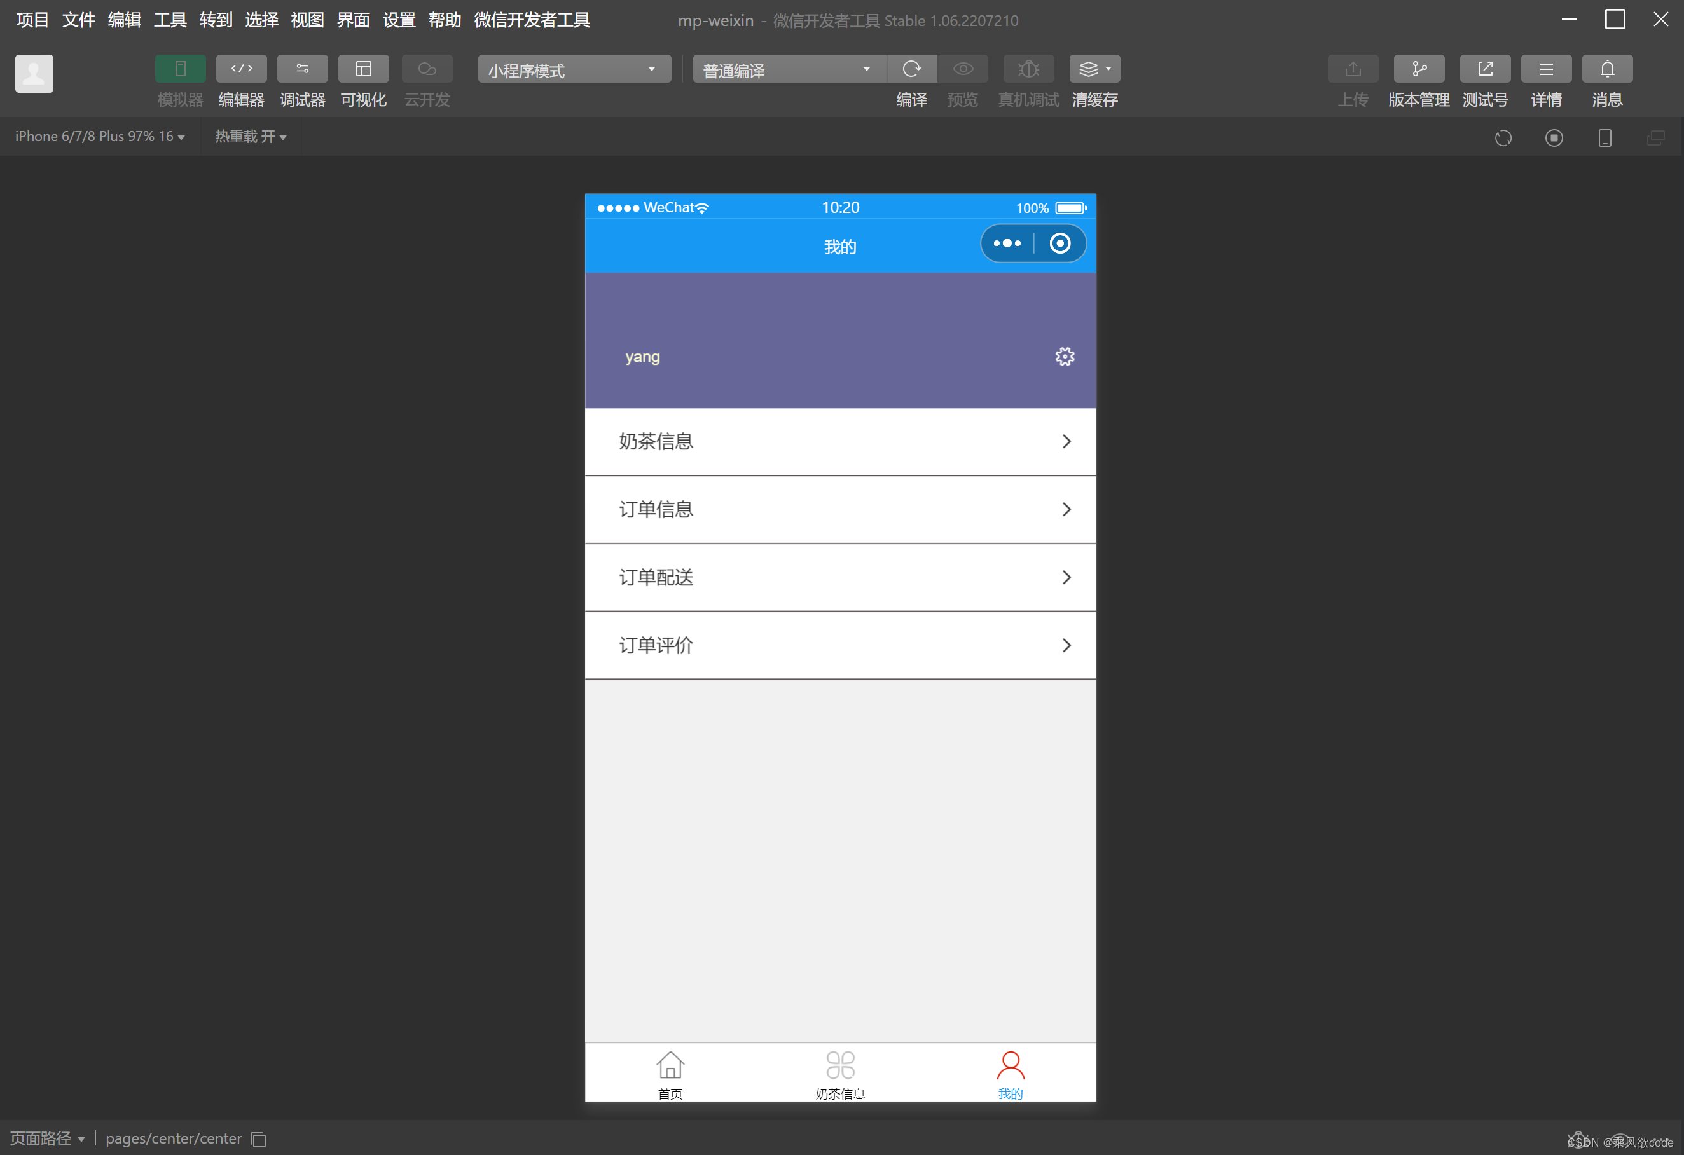Click the mini program capsule close circle
1684x1155 pixels.
coord(1059,243)
